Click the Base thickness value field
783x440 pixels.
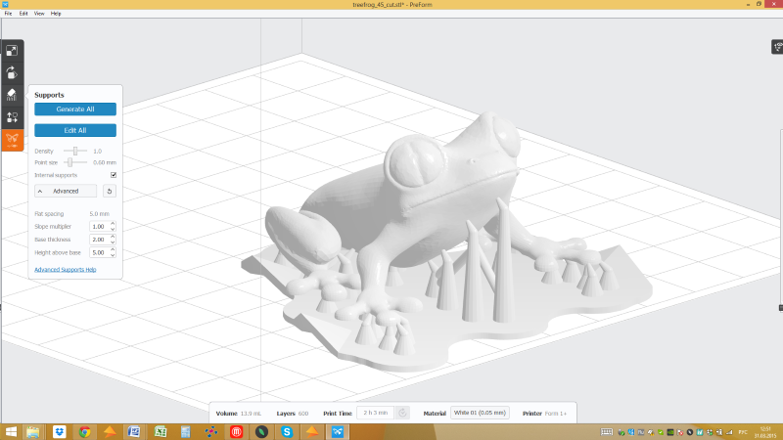(x=100, y=240)
